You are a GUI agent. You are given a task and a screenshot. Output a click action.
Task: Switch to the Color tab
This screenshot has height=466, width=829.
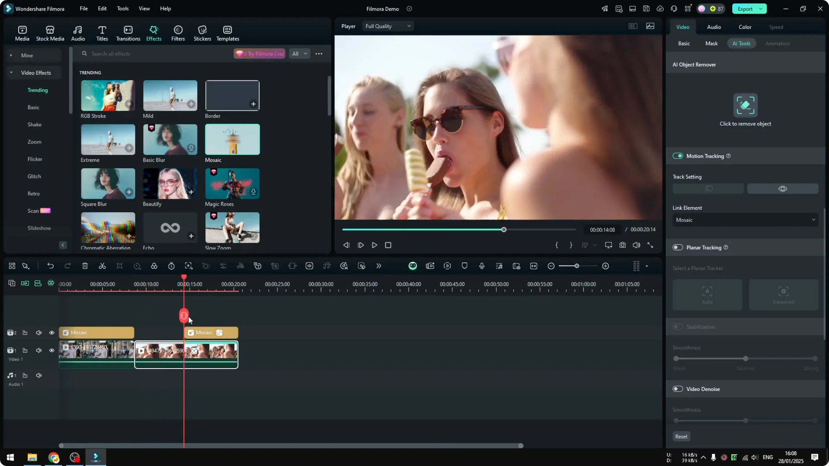click(x=744, y=27)
